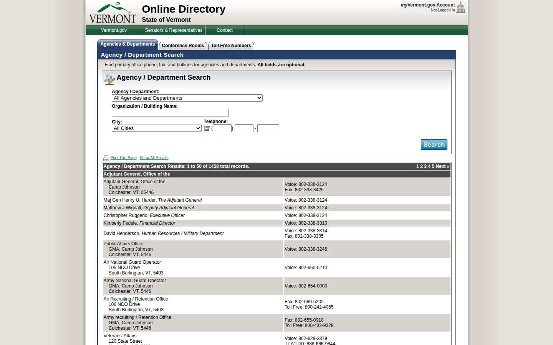Select the David Henderson row
This screenshot has height=345, width=553.
pos(276,233)
